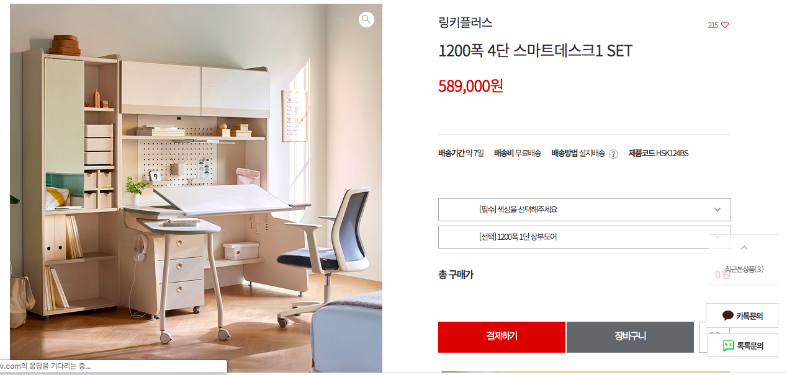Viewport: 787px width, 375px height.
Task: Click the 결제하기 payment button
Action: 501,337
